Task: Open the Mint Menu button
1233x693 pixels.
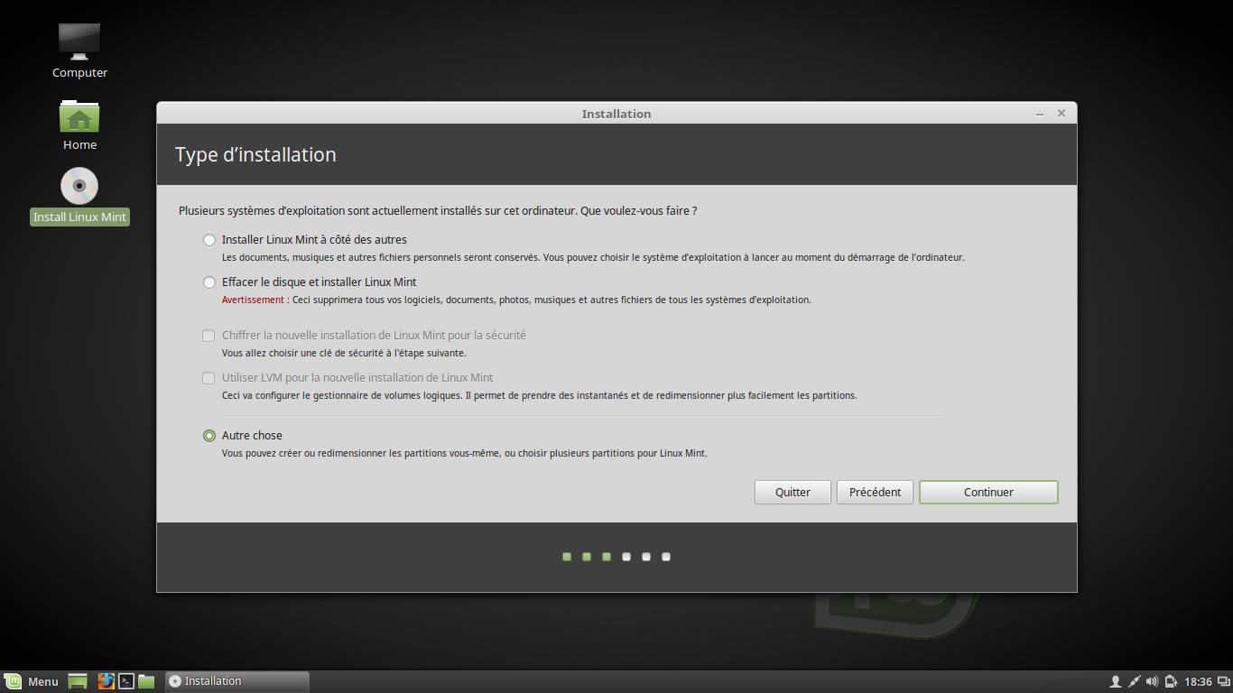Action: [x=32, y=681]
